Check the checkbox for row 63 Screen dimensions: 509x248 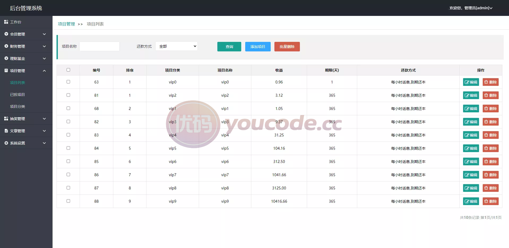point(68,82)
